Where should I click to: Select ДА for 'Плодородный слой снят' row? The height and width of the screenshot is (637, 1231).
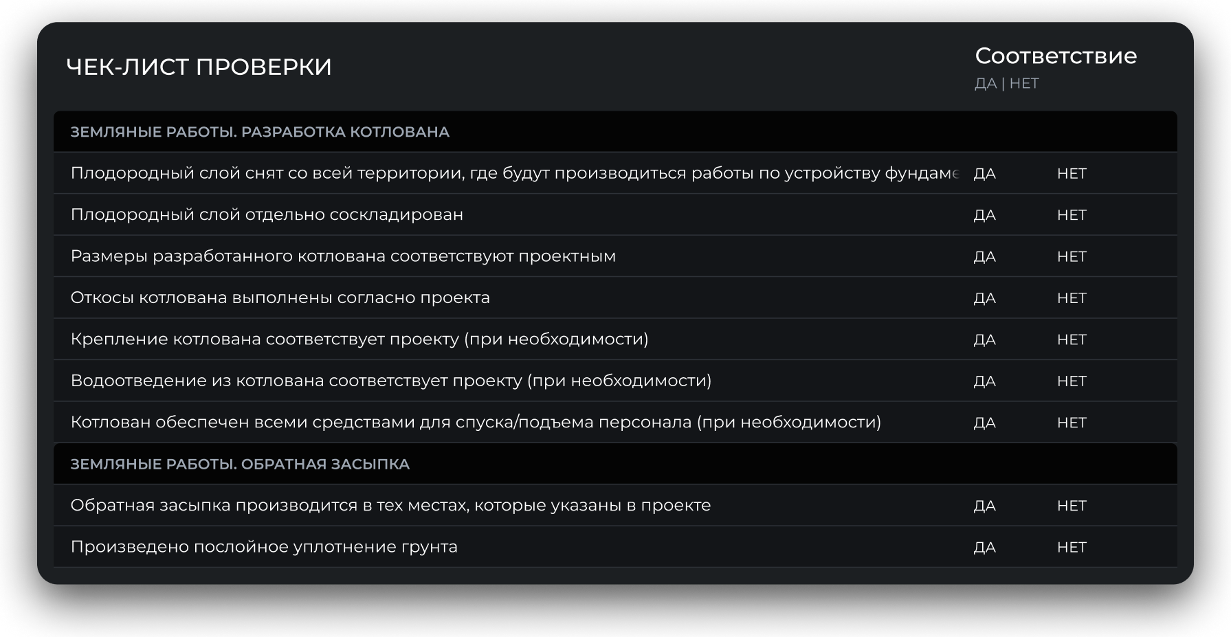pos(984,173)
